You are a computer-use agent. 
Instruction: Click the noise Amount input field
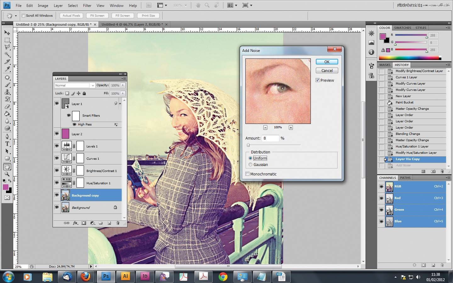coord(270,138)
